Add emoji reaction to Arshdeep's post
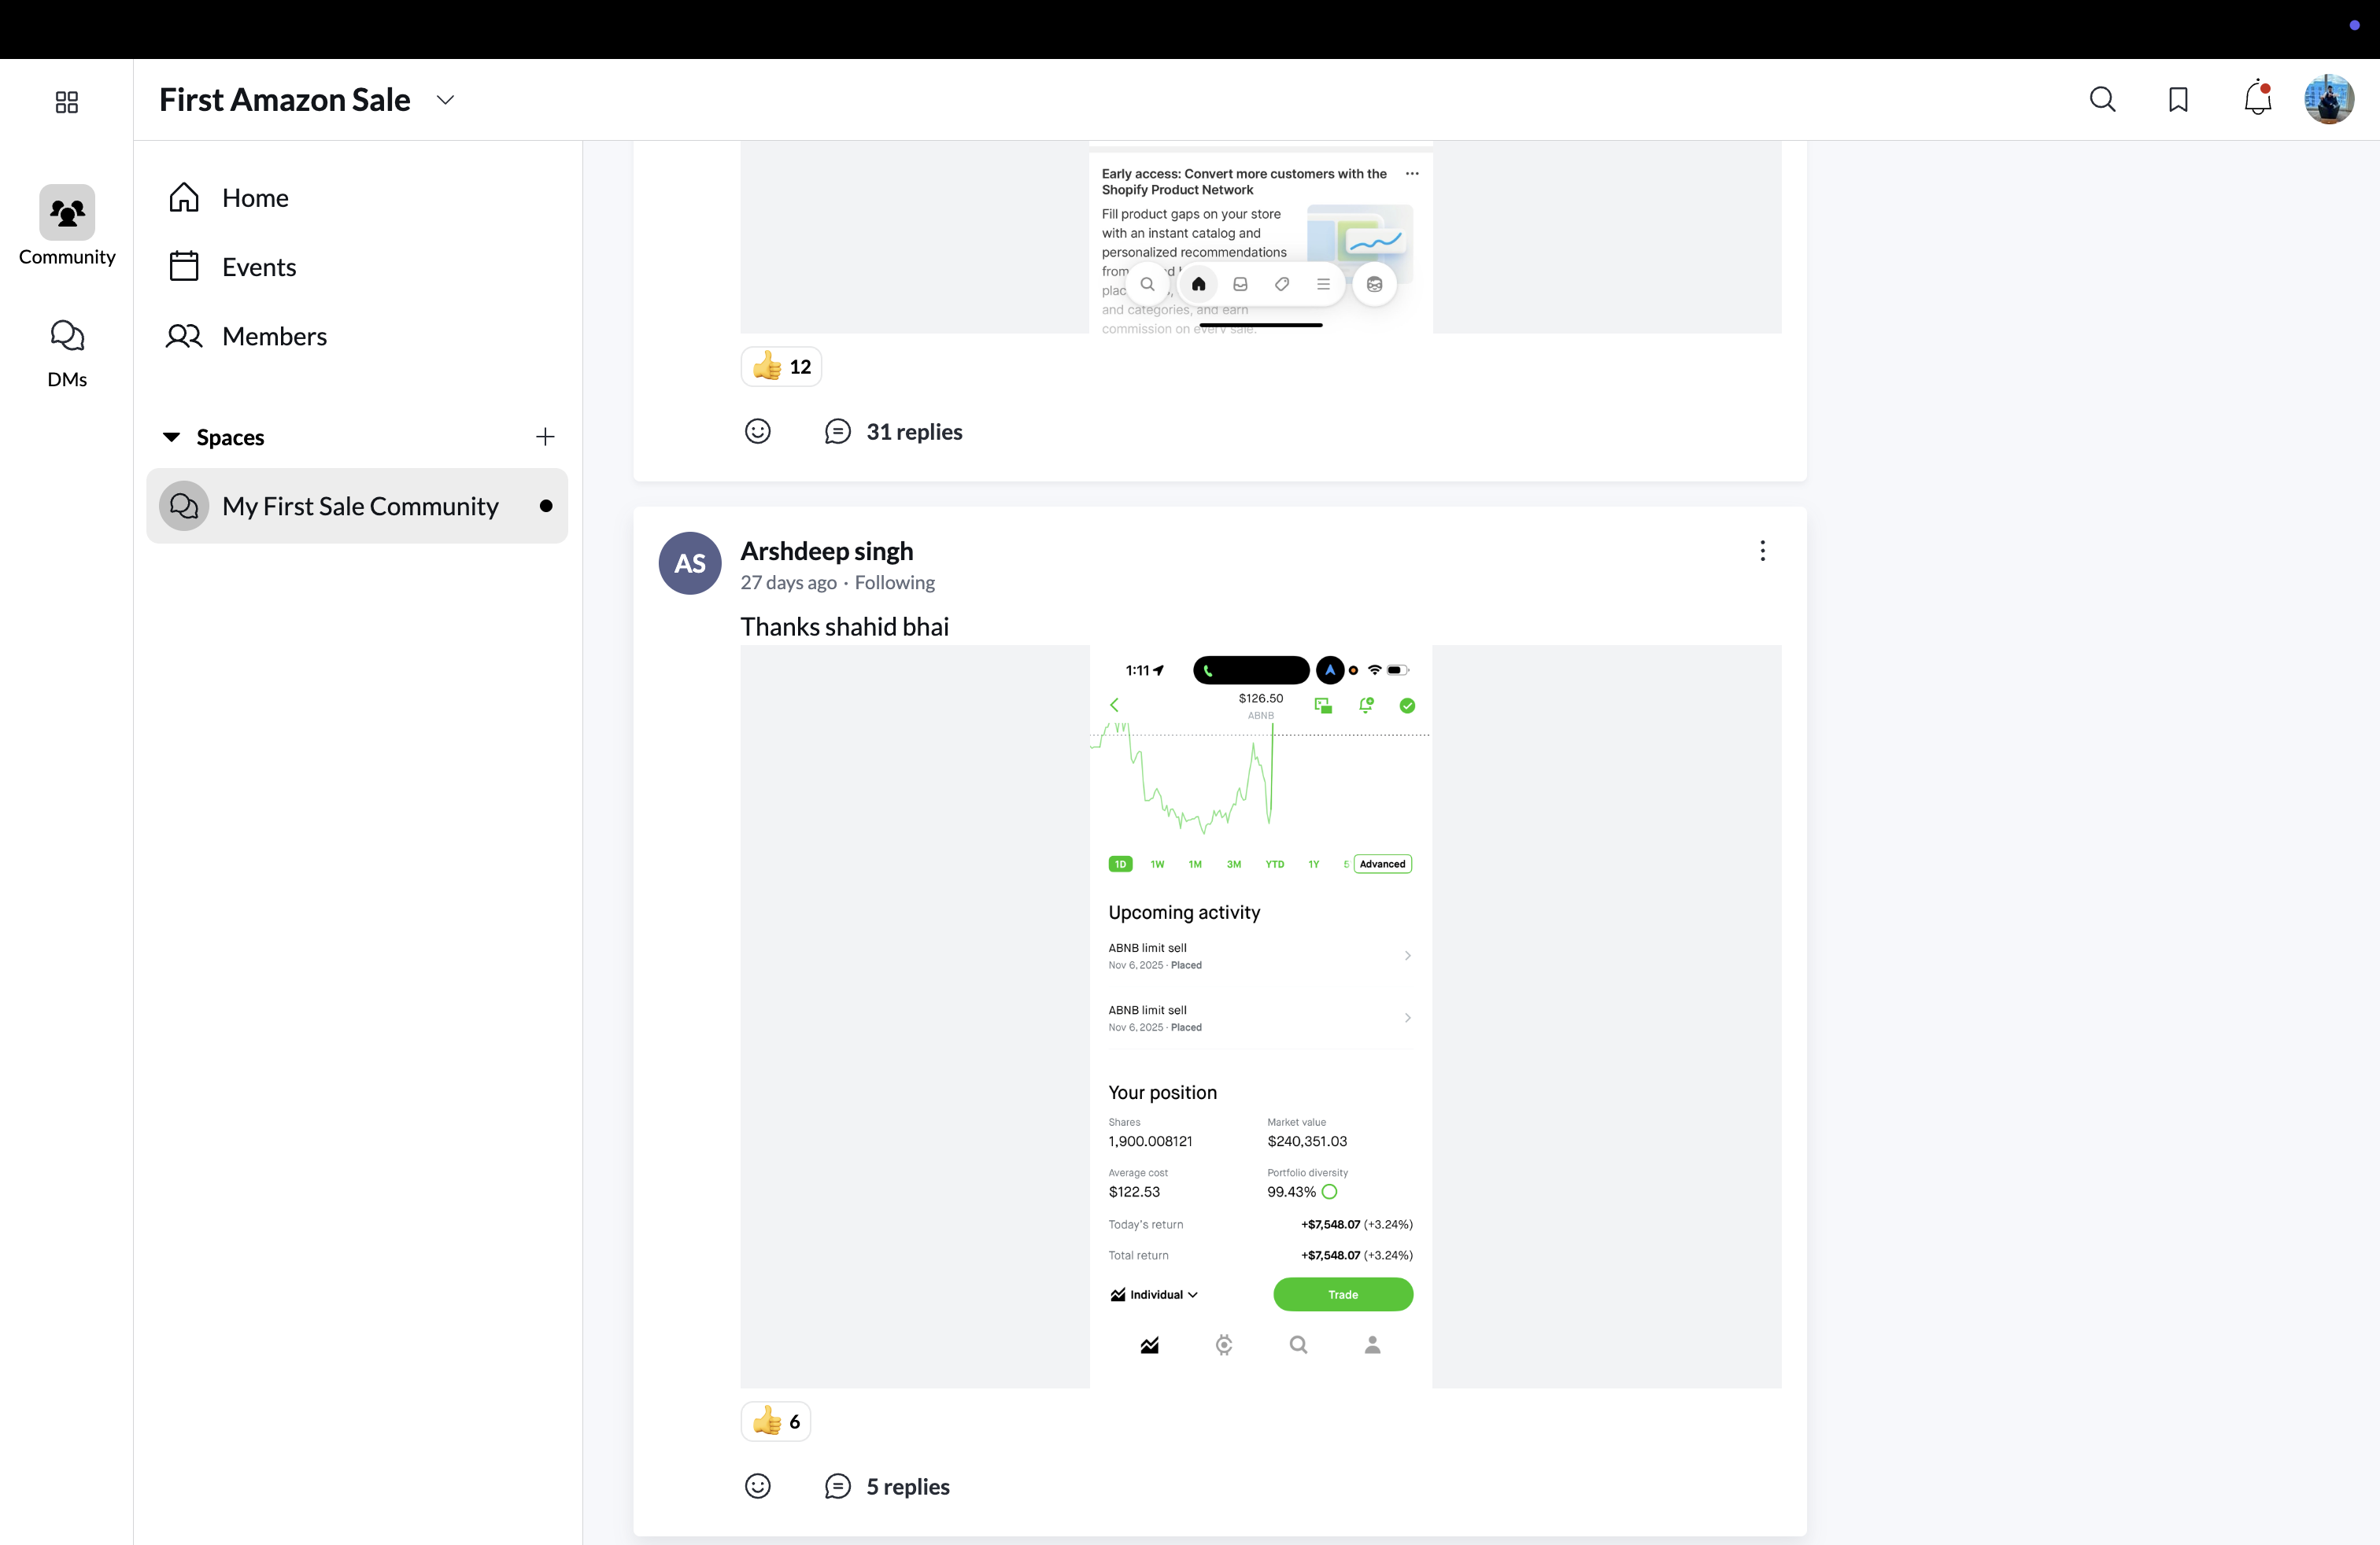Viewport: 2380px width, 1545px height. point(758,1486)
